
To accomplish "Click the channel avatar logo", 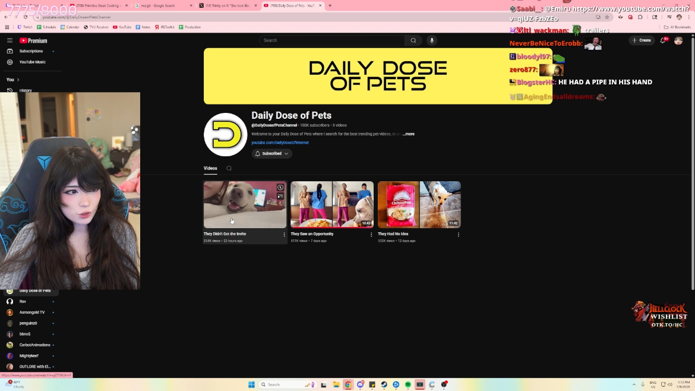I will point(225,134).
